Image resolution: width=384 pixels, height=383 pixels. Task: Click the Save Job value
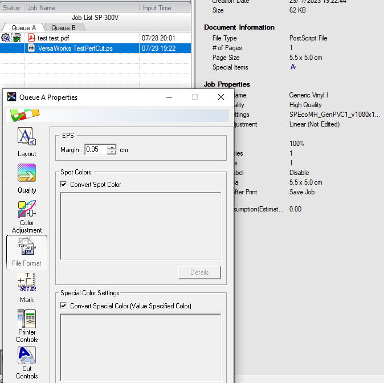point(302,192)
